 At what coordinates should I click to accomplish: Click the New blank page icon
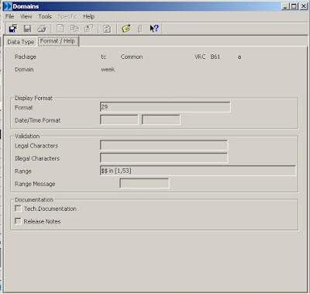[x=60, y=28]
